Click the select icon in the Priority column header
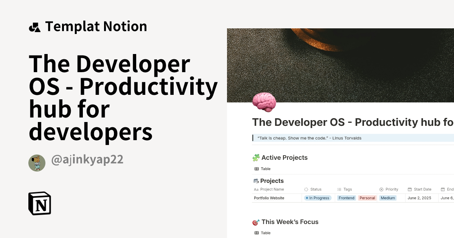Screen dimensions: 454x238 pos(381,189)
